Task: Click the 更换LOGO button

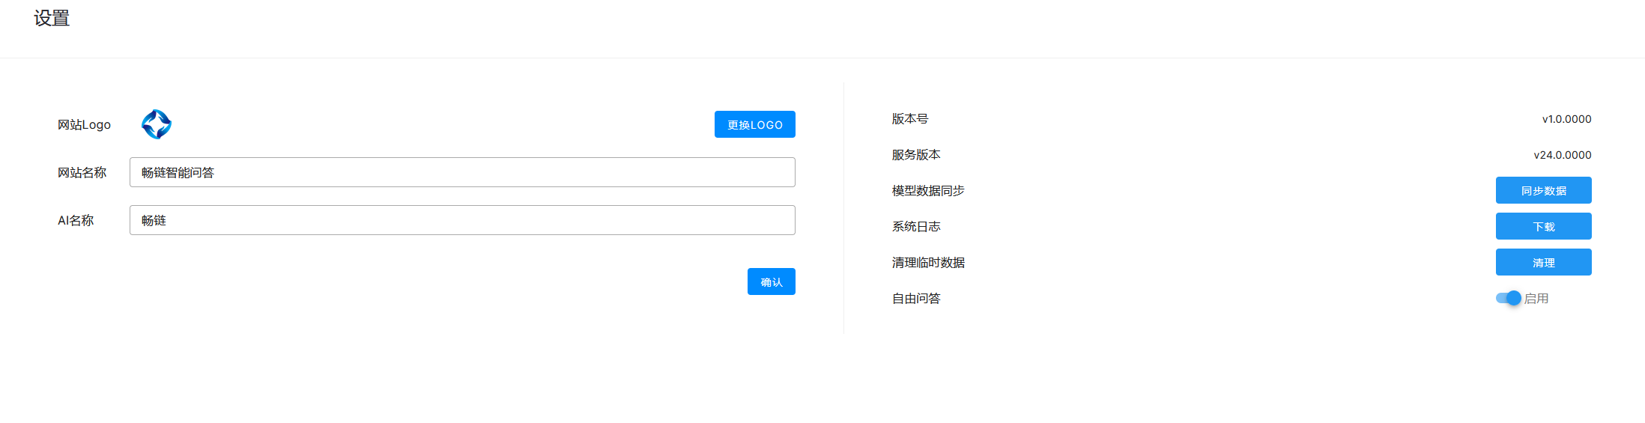Action: pos(754,124)
